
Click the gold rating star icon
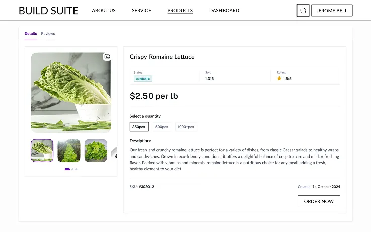(279, 79)
